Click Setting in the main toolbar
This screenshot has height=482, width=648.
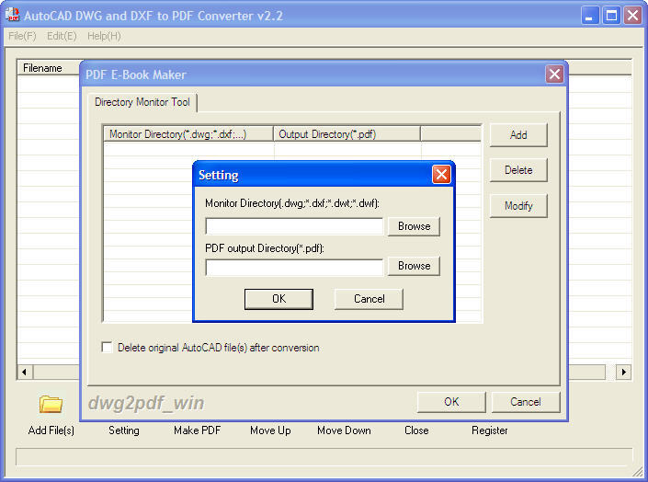(x=124, y=430)
